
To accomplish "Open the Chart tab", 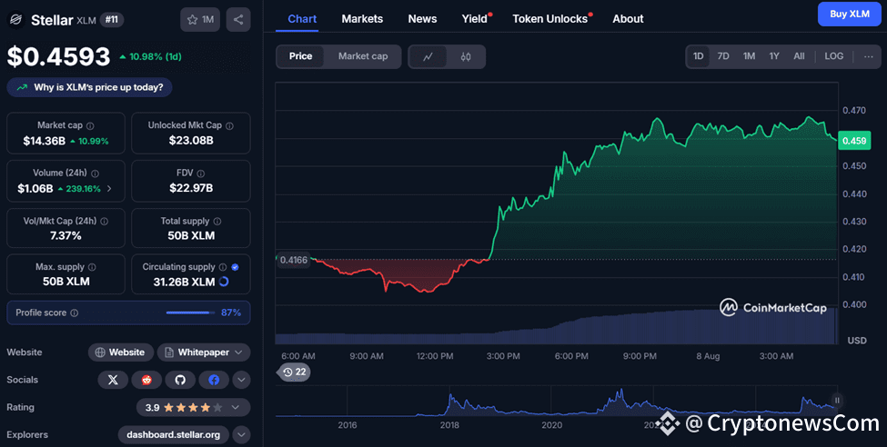I will click(x=302, y=19).
